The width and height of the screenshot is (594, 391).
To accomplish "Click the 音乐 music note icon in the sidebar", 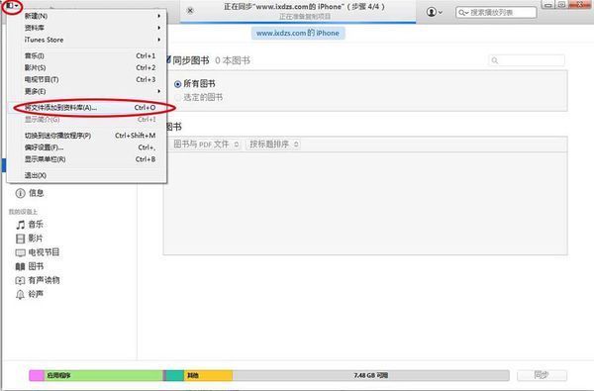I will coord(21,225).
